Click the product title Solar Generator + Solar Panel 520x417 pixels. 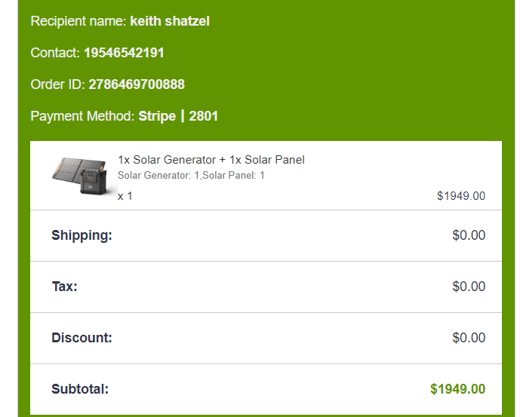coord(211,160)
